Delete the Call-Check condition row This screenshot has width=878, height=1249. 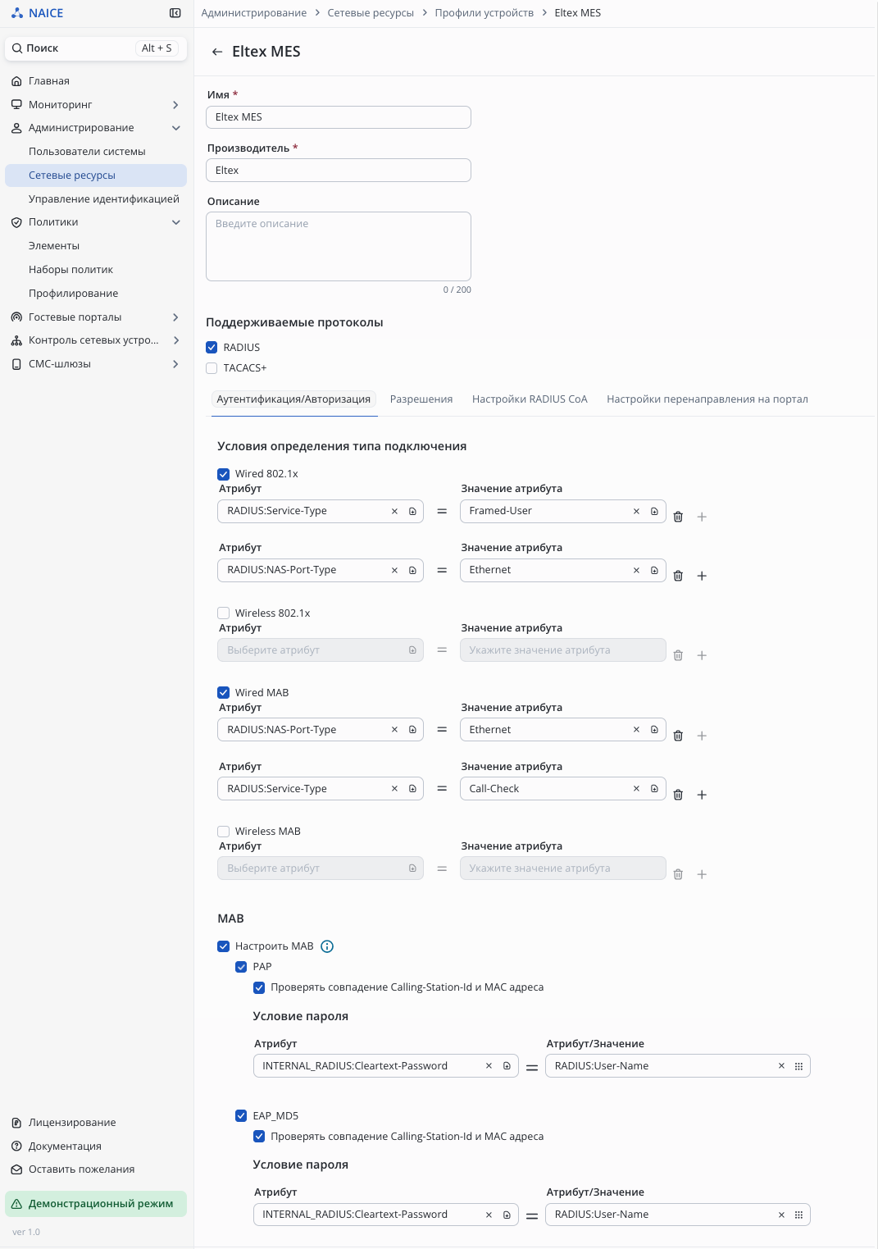pos(678,795)
